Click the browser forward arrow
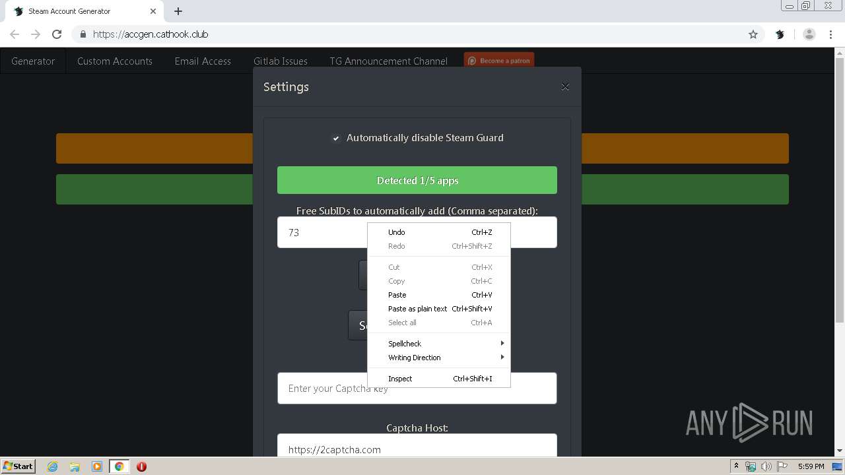Screen dimensions: 845x475 36,34
